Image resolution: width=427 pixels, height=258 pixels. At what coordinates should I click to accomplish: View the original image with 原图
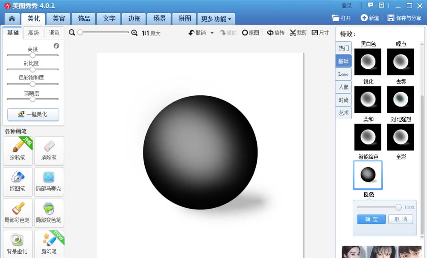click(251, 33)
